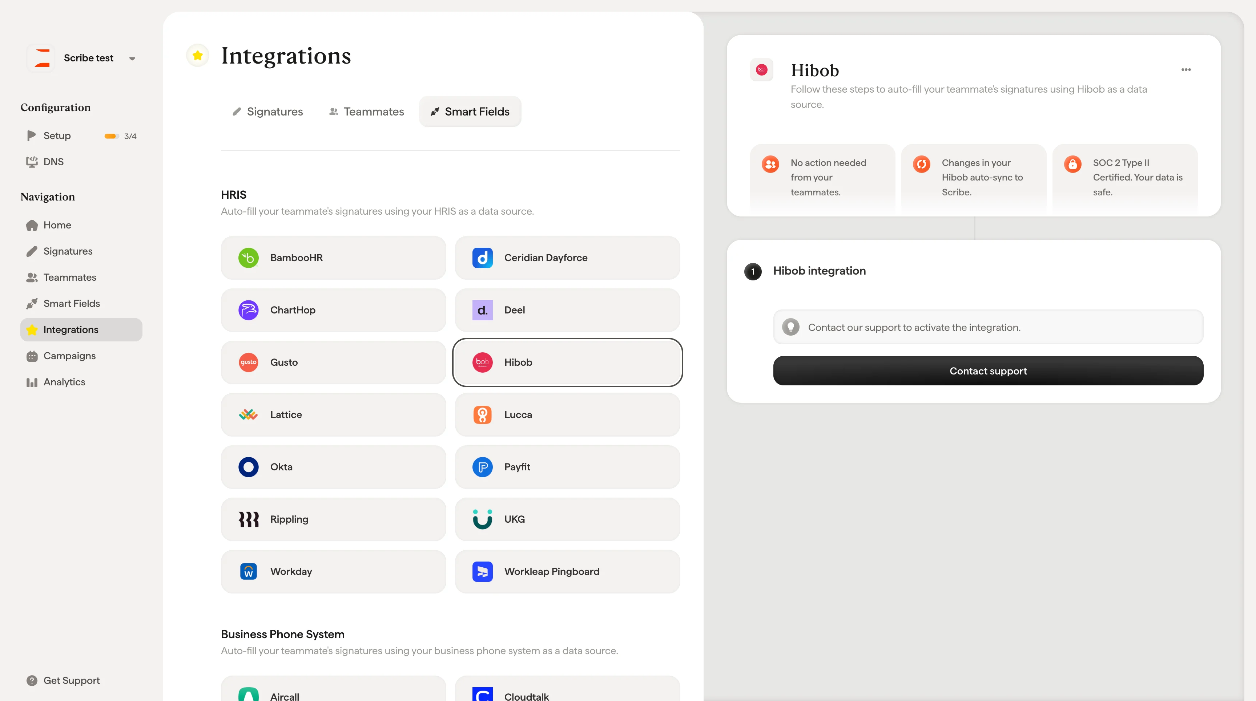1256x701 pixels.
Task: Click the SOC 2 Type II lock icon
Action: [x=1072, y=164]
